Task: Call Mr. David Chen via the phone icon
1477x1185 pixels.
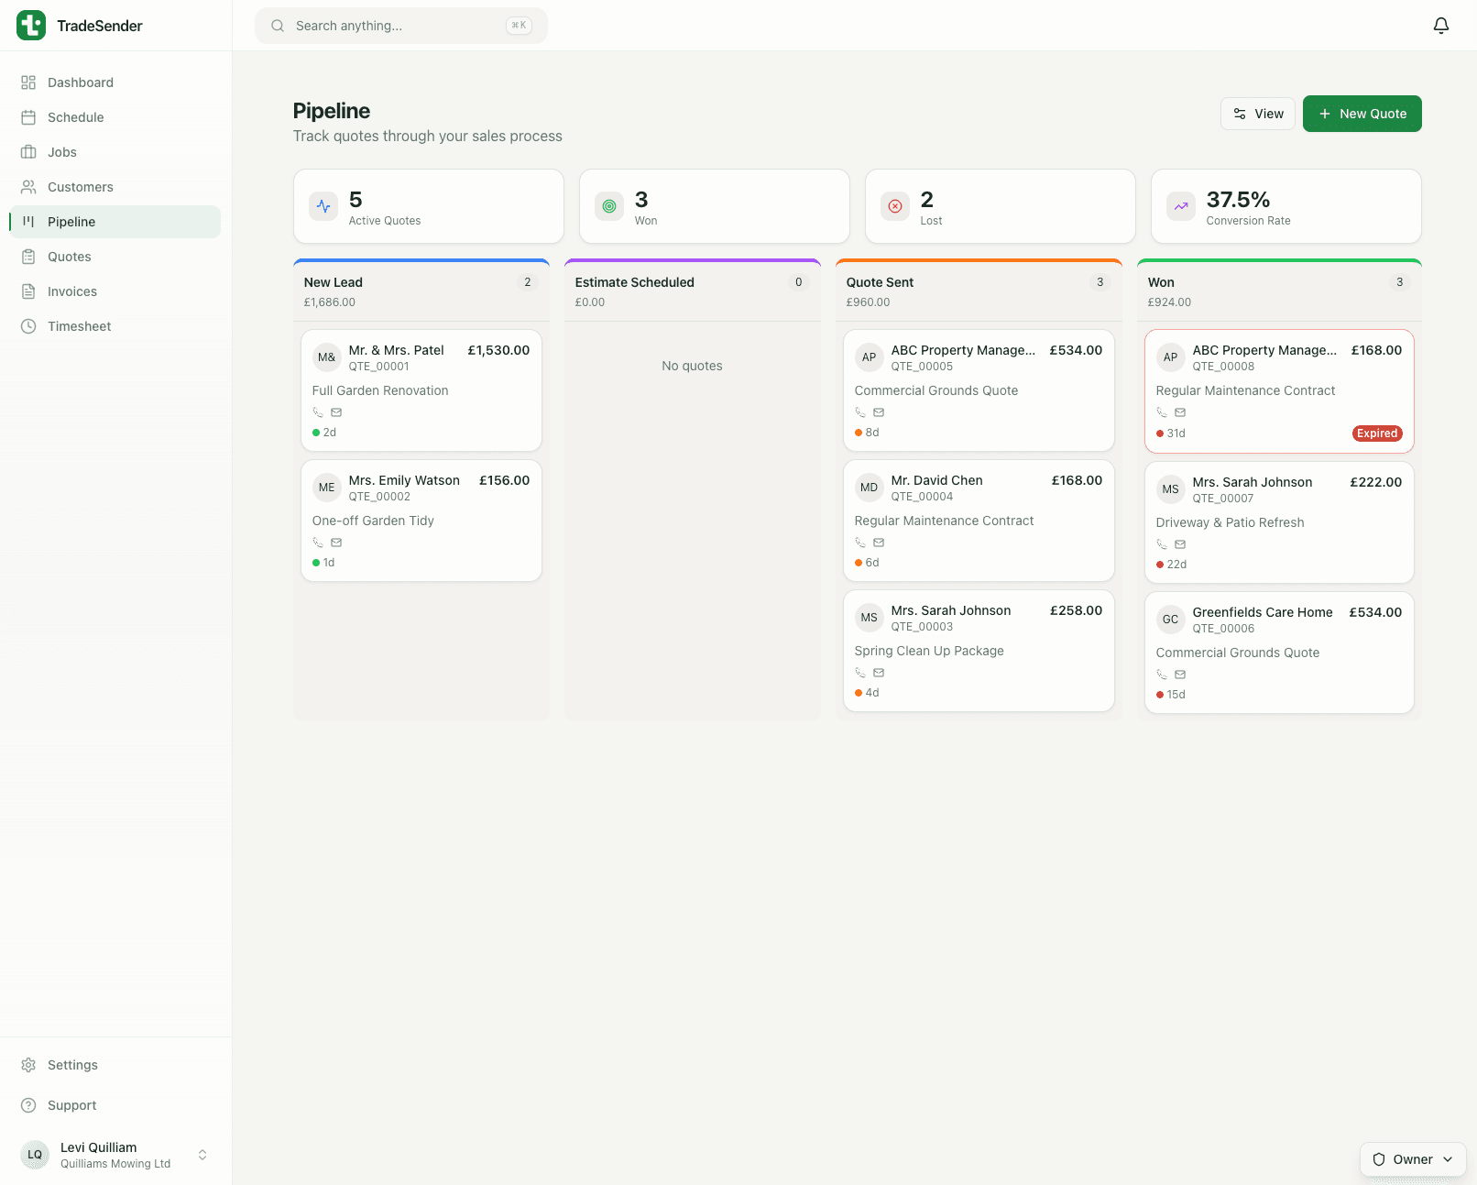Action: [x=859, y=543]
